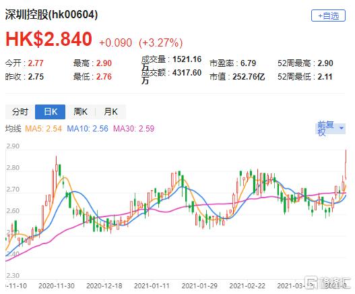Click the MA5: 2.54 indicator label

[x=43, y=129]
